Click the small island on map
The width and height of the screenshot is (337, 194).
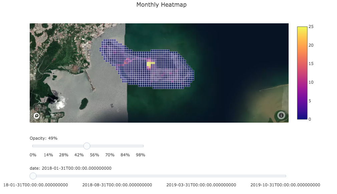tap(83, 104)
